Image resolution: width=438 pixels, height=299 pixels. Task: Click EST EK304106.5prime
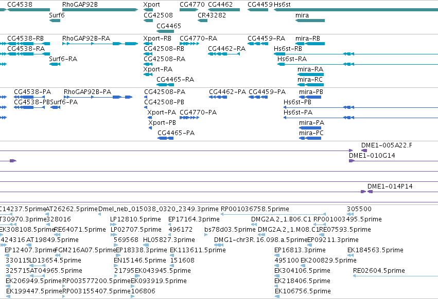pyautogui.click(x=277, y=276)
